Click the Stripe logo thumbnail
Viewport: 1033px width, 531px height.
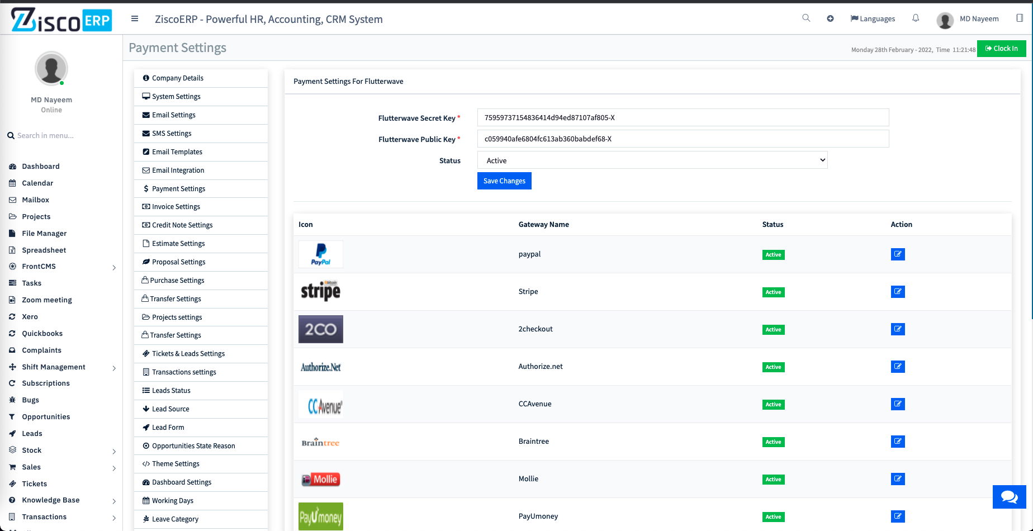click(321, 292)
